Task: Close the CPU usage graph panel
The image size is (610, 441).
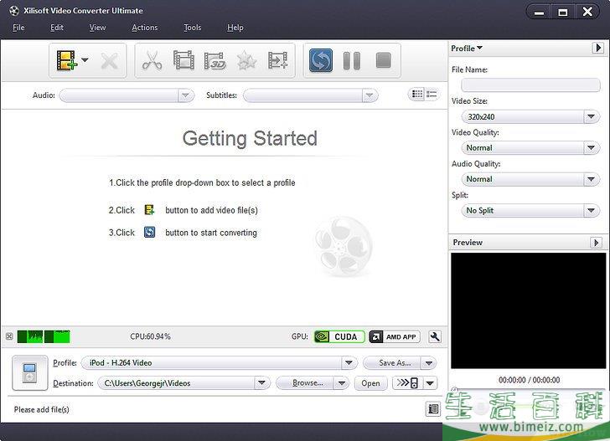Action: point(9,336)
